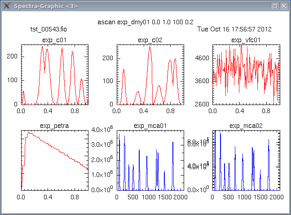Select the exp_mca02 plot title
This screenshot has width=291, height=215.
coord(246,126)
